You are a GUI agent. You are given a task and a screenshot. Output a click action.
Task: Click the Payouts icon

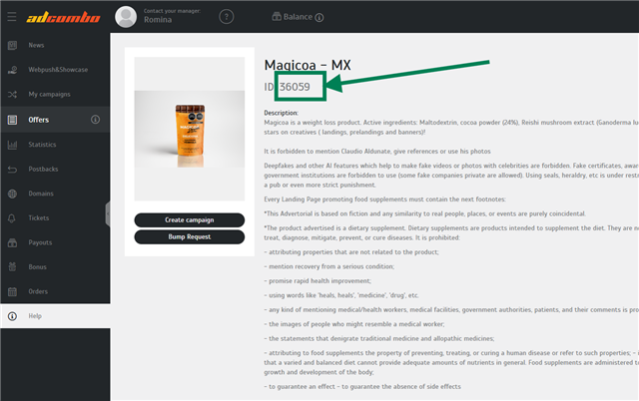tap(12, 242)
